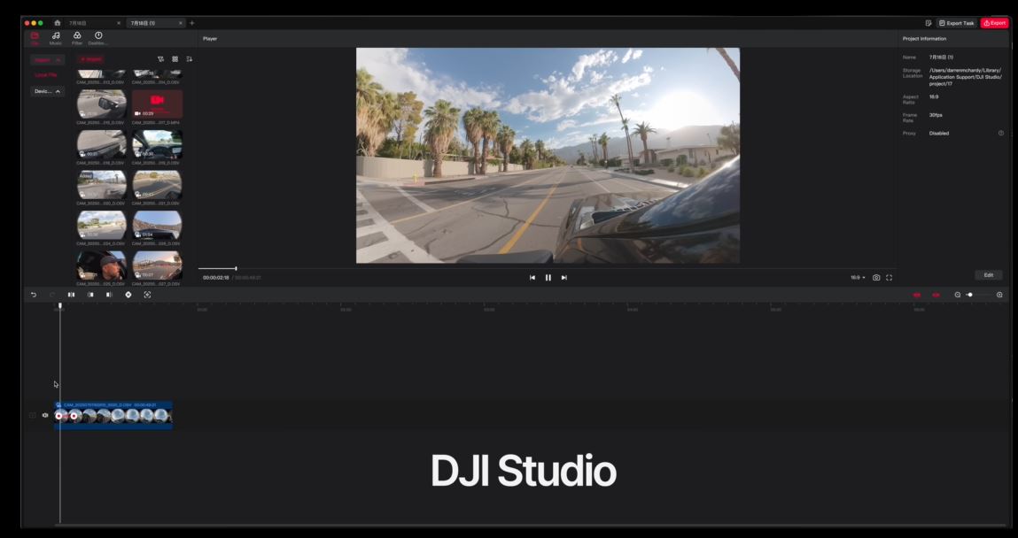Open the Export Task list
This screenshot has width=1018, height=538.
[956, 23]
